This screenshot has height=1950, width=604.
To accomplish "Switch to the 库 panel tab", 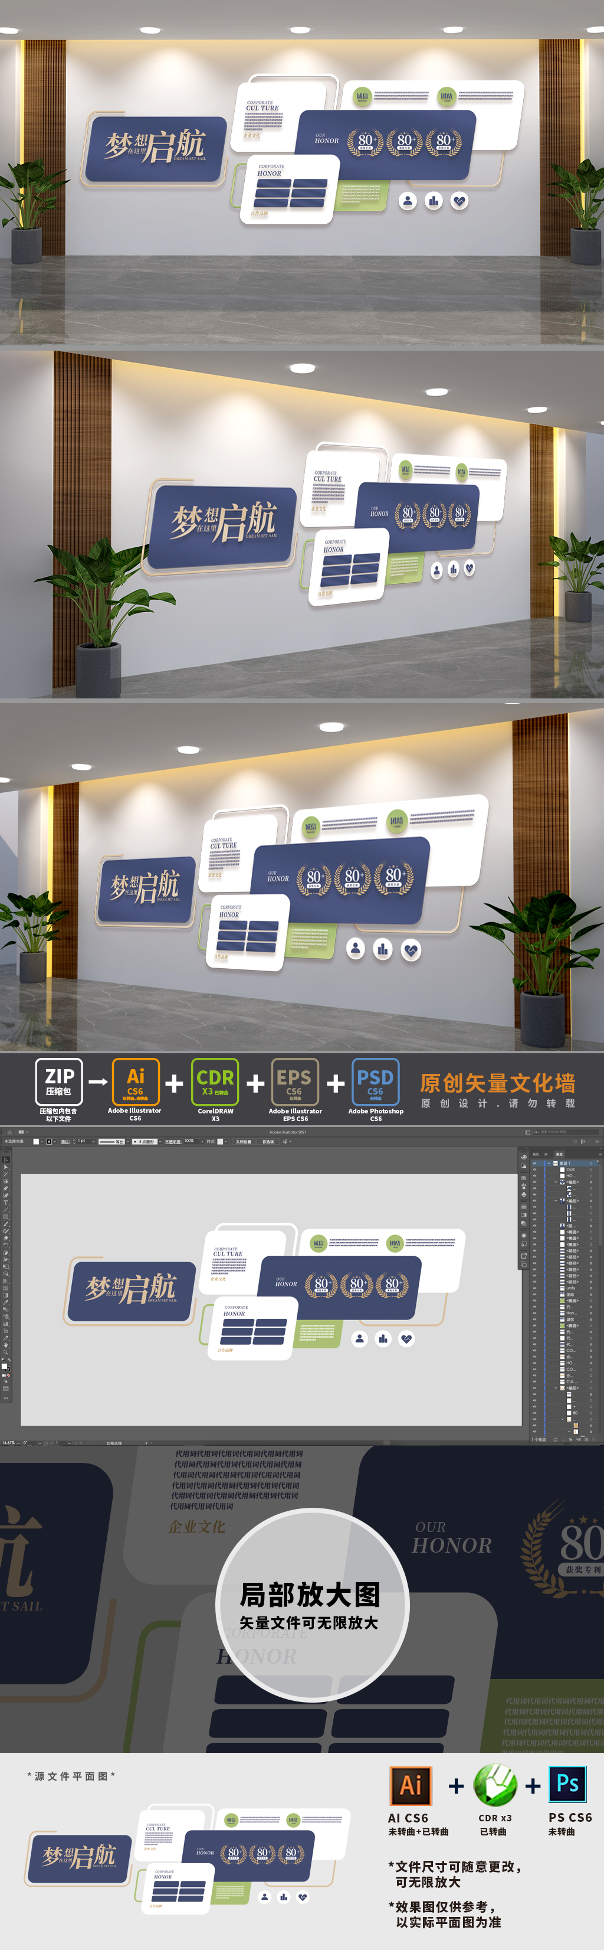I will (x=546, y=1155).
